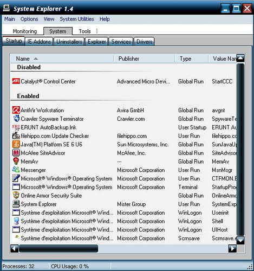Click the Terminal type cell

pos(188,187)
